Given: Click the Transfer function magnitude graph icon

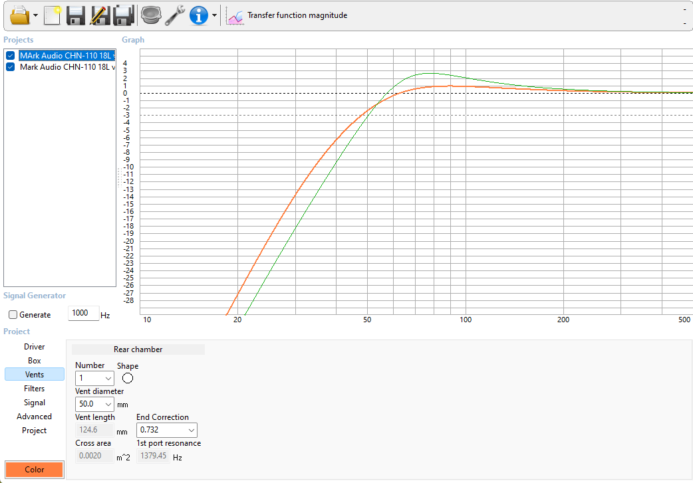Looking at the screenshot, I should click(235, 17).
